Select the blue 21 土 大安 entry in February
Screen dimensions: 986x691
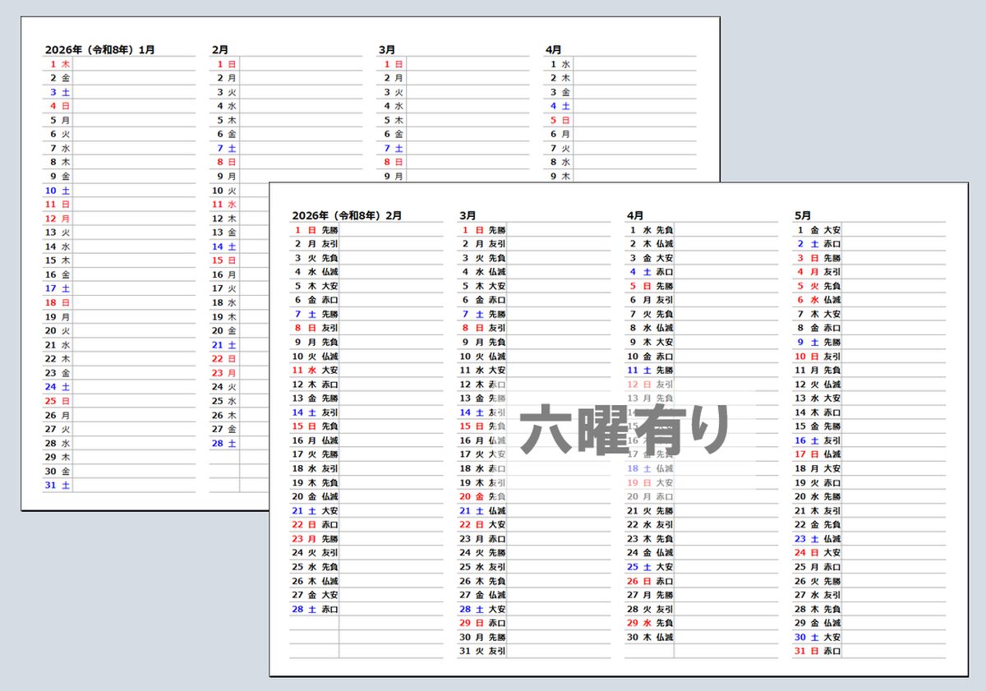(316, 511)
